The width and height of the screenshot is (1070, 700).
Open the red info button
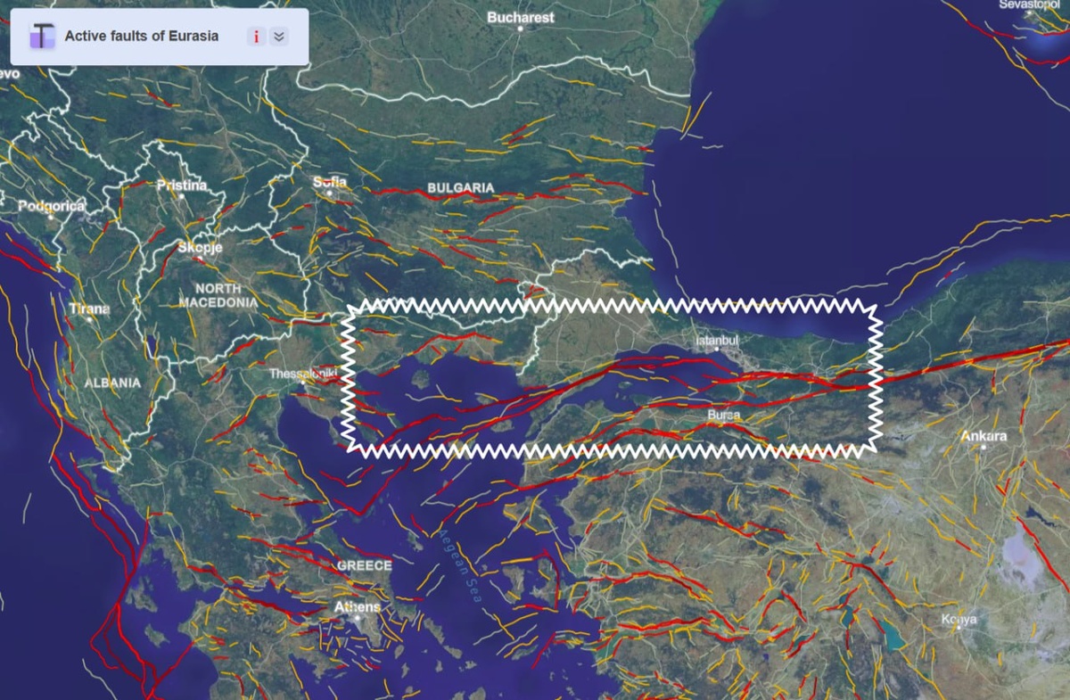(257, 37)
